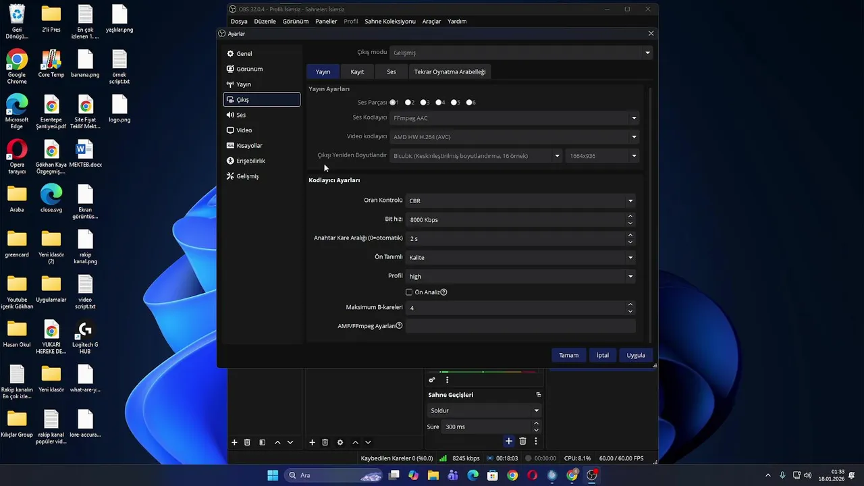Increase Anahtar Kare Aralığı with up arrow
The width and height of the screenshot is (864, 486).
(630, 235)
